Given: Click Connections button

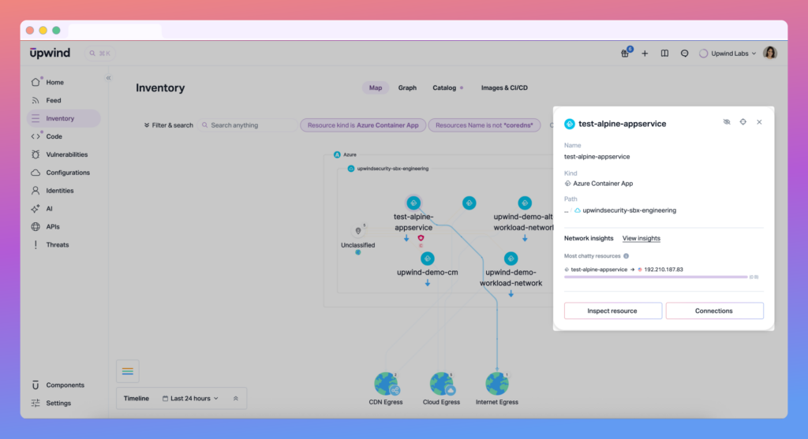Looking at the screenshot, I should point(714,311).
